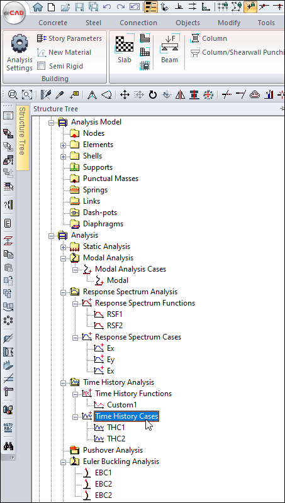This screenshot has height=503, width=285.
Task: Toggle the highlighted structure tree panel icon
Action: (151, 6)
